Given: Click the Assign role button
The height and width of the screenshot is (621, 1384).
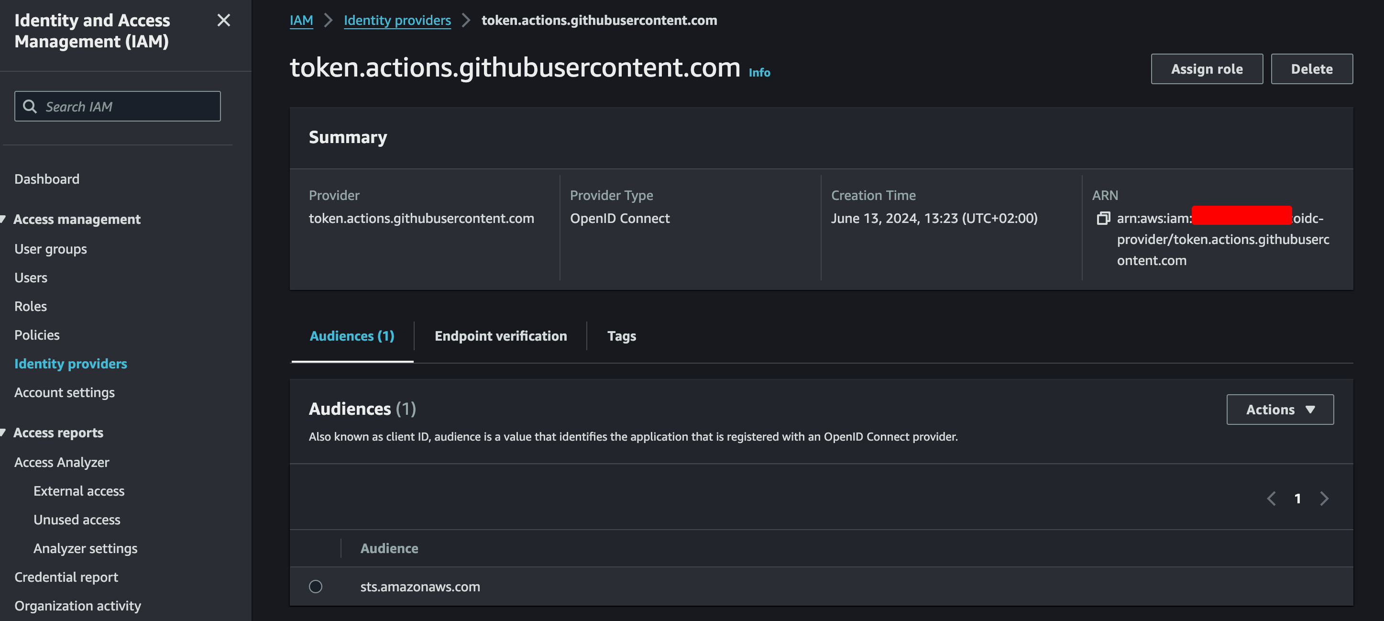Looking at the screenshot, I should click(1207, 69).
